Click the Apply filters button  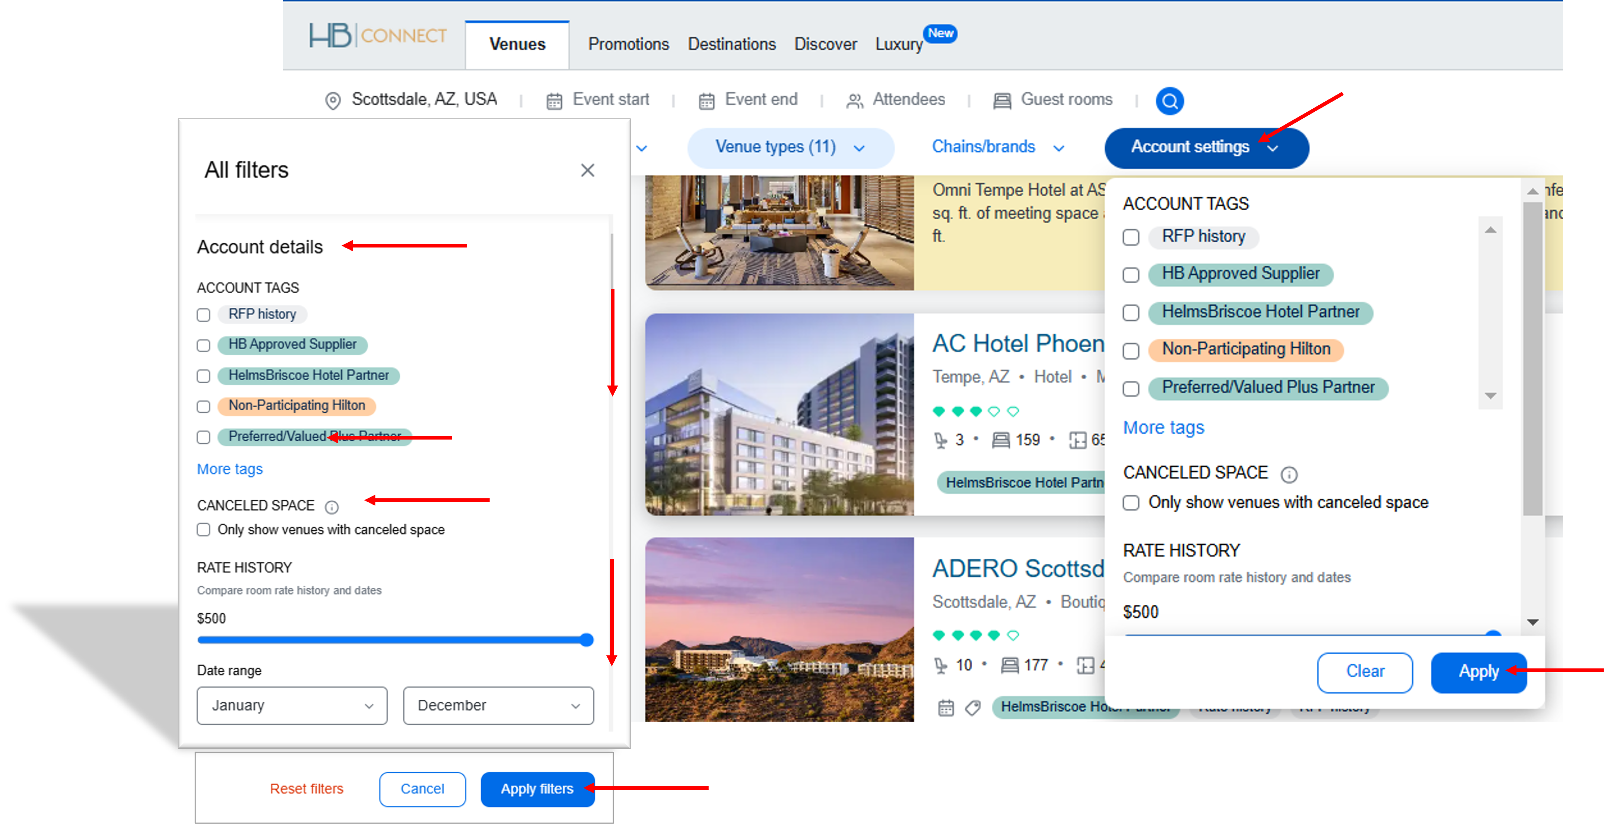tap(537, 789)
